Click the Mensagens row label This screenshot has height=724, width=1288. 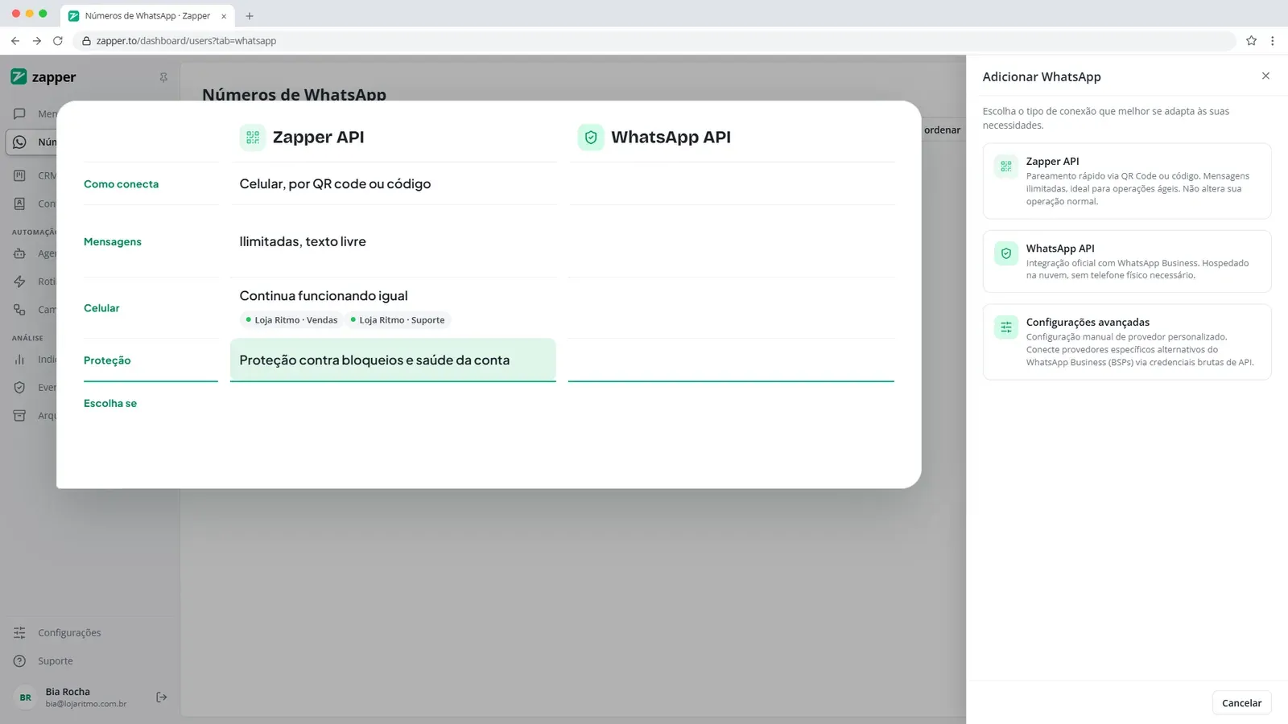point(113,242)
